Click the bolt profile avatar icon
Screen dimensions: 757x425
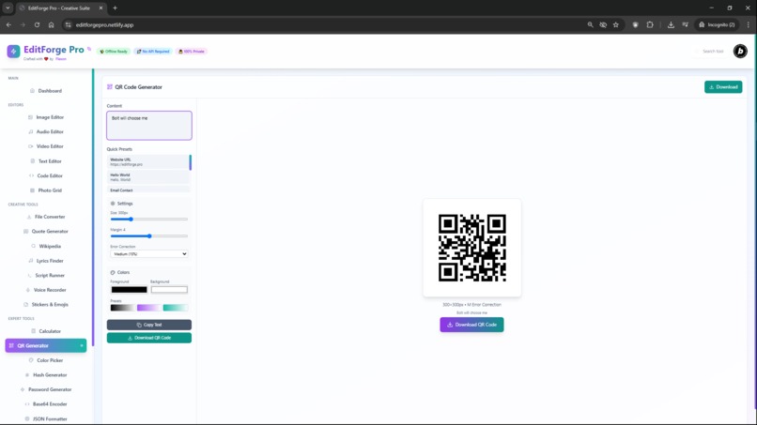(740, 52)
